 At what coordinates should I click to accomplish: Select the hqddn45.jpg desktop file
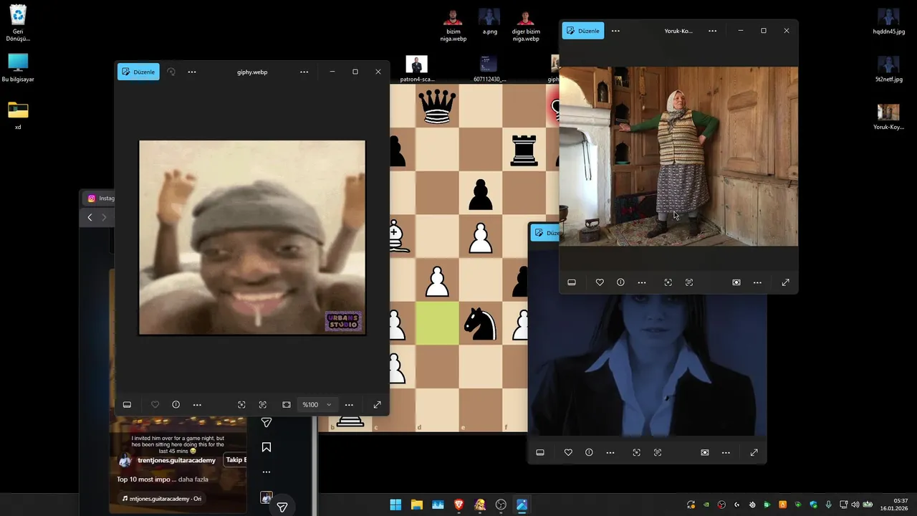coord(888,23)
